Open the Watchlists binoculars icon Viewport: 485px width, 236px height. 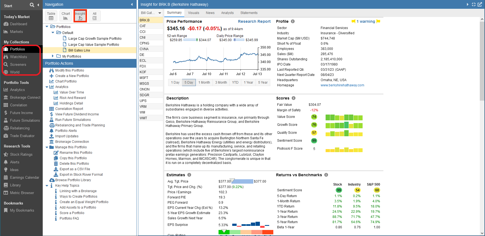tap(6, 57)
